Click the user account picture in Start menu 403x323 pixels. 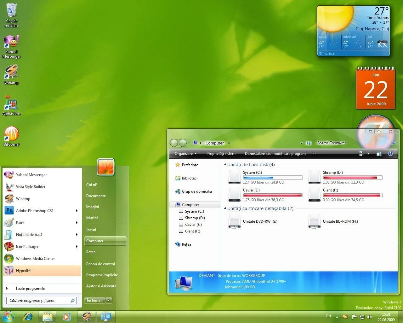coord(106,167)
